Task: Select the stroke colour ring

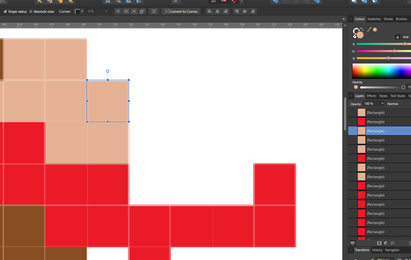Action: coord(356,31)
